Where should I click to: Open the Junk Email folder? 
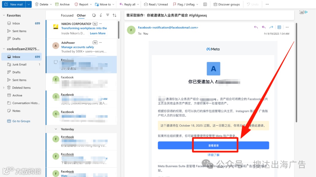tap(21, 64)
